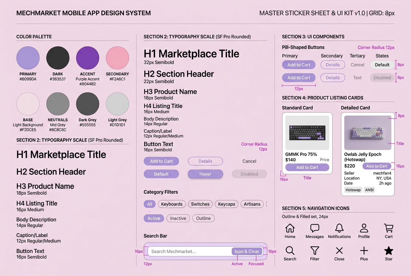This screenshot has width=411, height=276.
Task: Click the Messages speech bubble icon
Action: point(314,228)
